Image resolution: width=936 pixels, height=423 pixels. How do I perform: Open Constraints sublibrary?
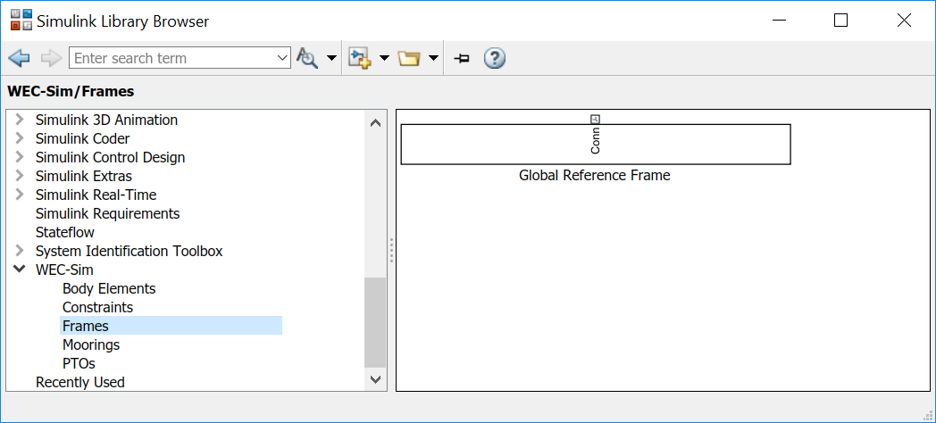[x=98, y=307]
